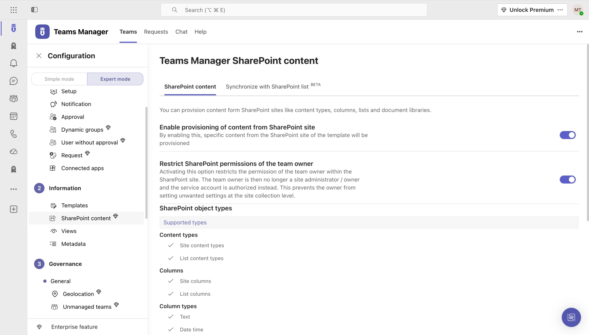Switch to Simple mode
The image size is (589, 335).
tap(59, 79)
